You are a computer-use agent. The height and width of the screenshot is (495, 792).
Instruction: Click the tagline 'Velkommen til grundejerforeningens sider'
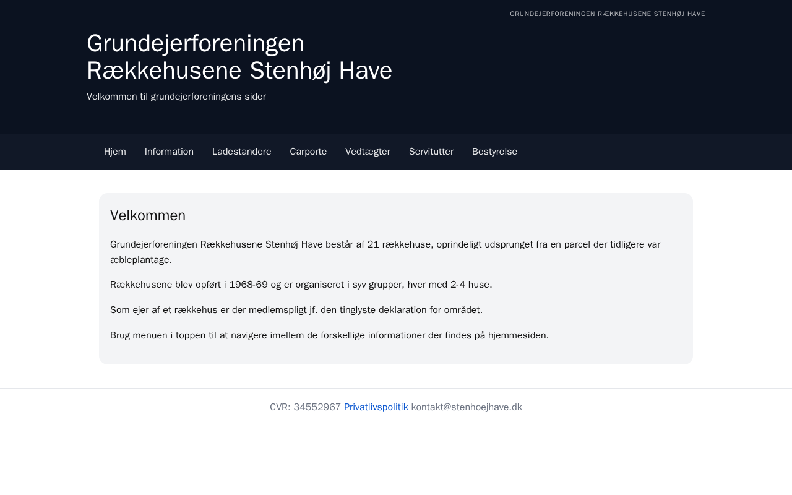tap(176, 97)
